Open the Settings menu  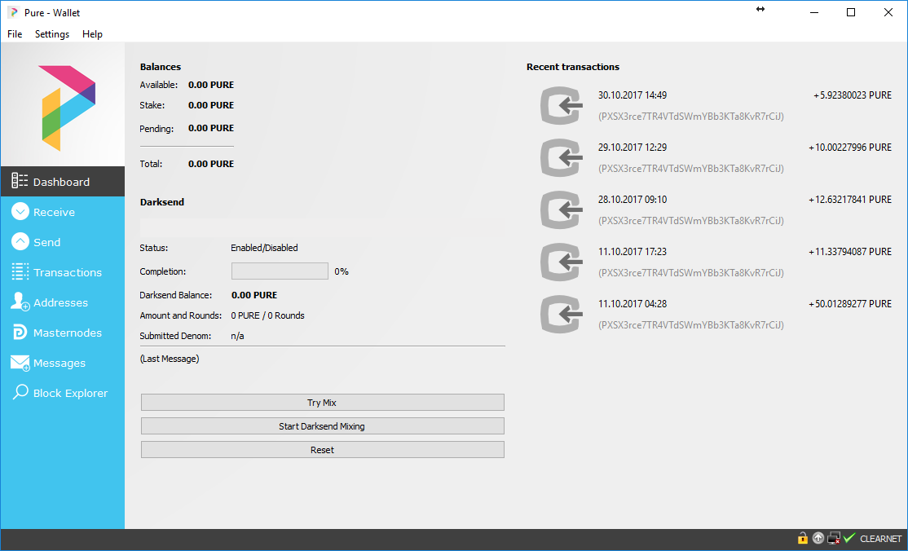[x=52, y=34]
